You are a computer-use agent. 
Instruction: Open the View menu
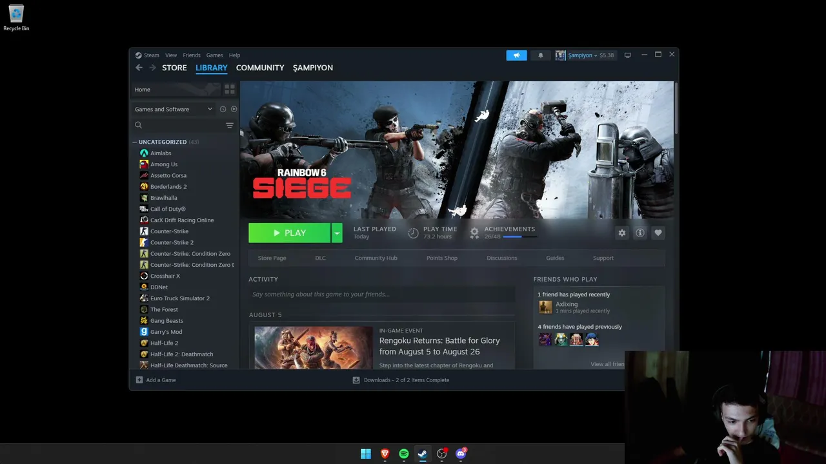pos(171,55)
